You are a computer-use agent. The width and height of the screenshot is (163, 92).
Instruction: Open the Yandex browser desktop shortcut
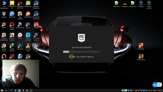(x=20, y=36)
